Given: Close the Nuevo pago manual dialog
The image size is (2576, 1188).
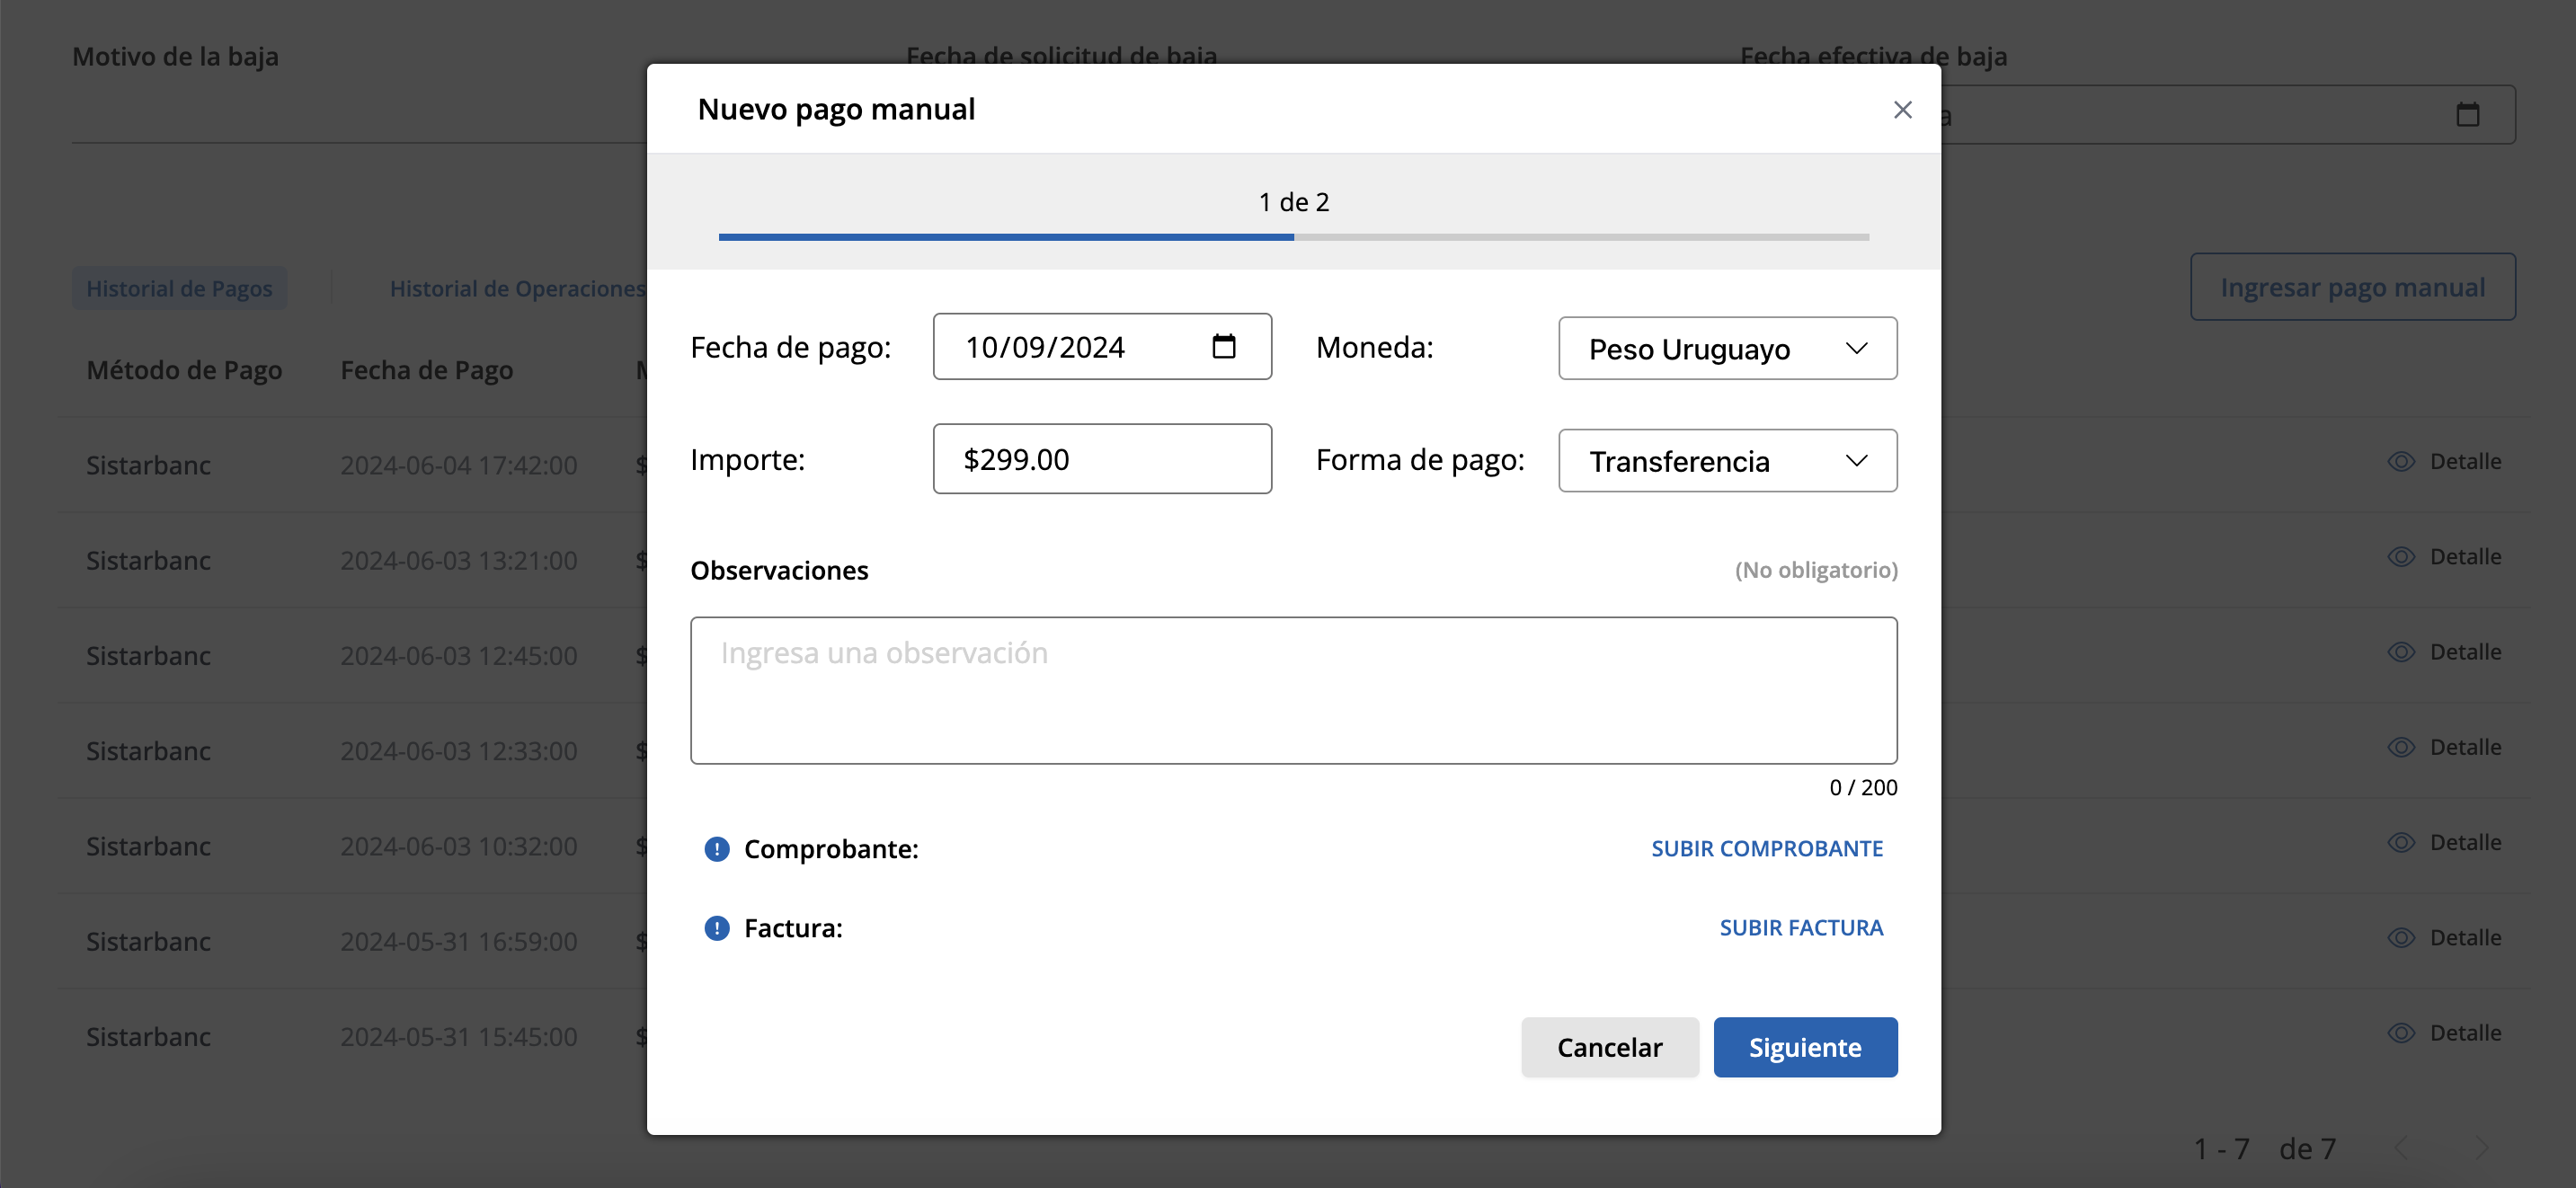Looking at the screenshot, I should [1902, 110].
